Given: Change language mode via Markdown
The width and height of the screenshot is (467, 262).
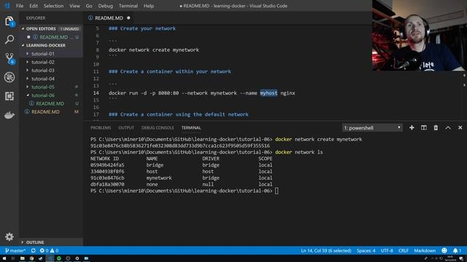Looking at the screenshot, I should click(425, 250).
